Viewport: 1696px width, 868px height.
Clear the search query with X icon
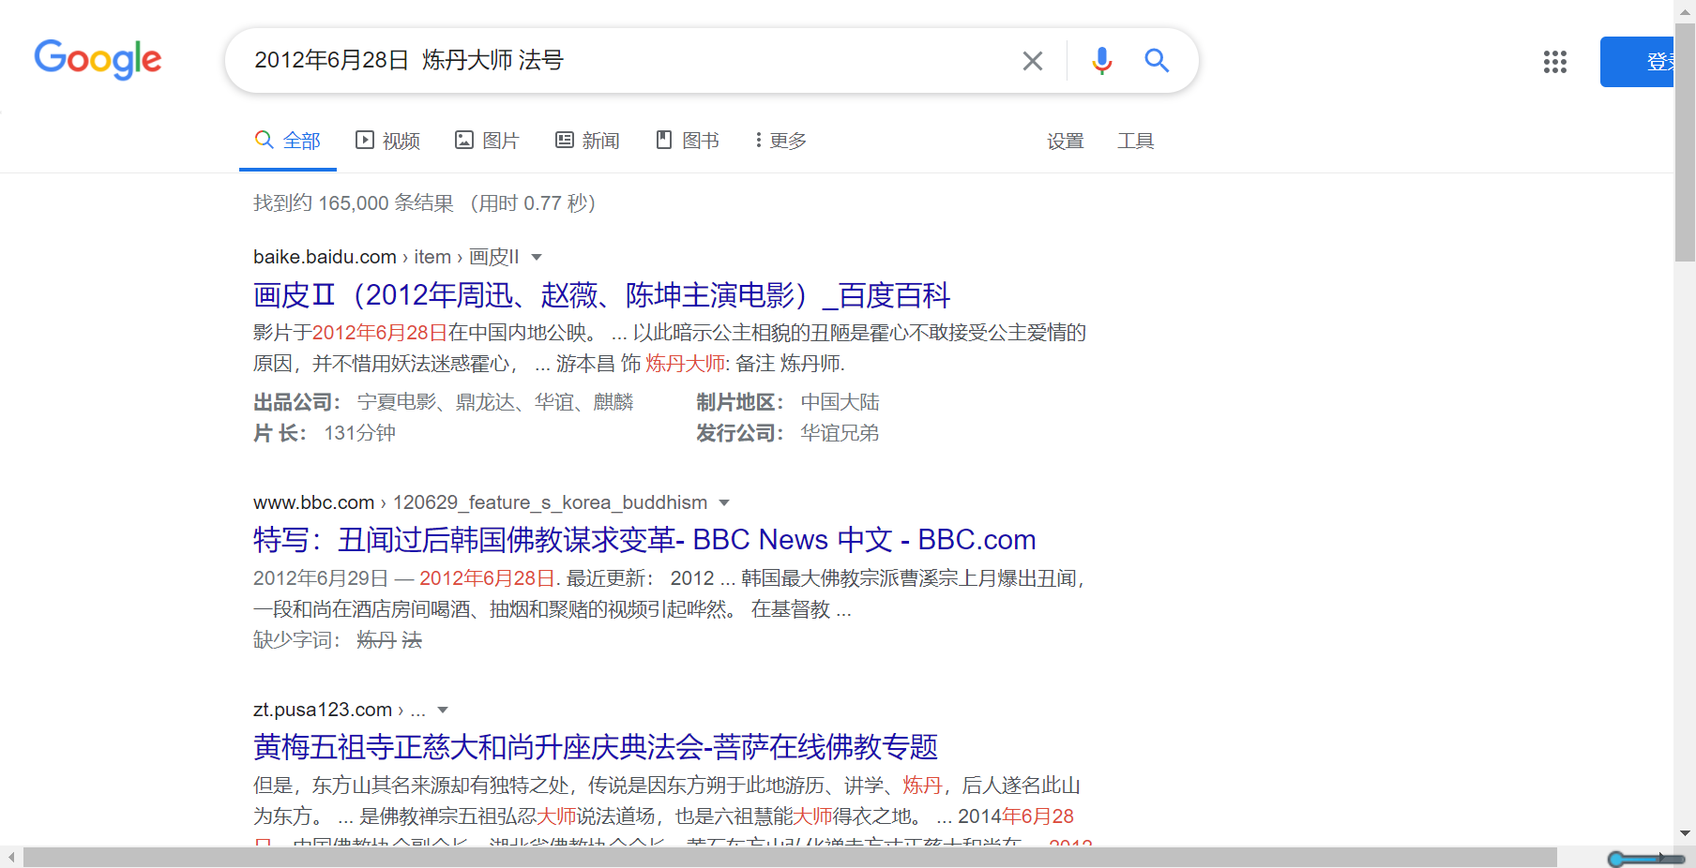(1033, 61)
